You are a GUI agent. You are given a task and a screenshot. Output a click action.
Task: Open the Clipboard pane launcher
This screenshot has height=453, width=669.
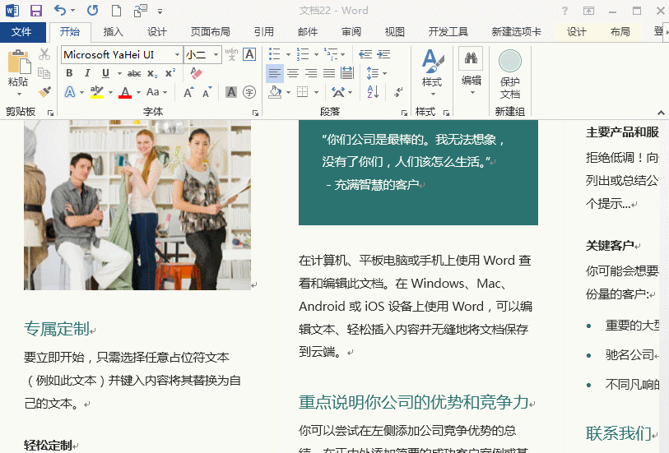click(x=51, y=113)
